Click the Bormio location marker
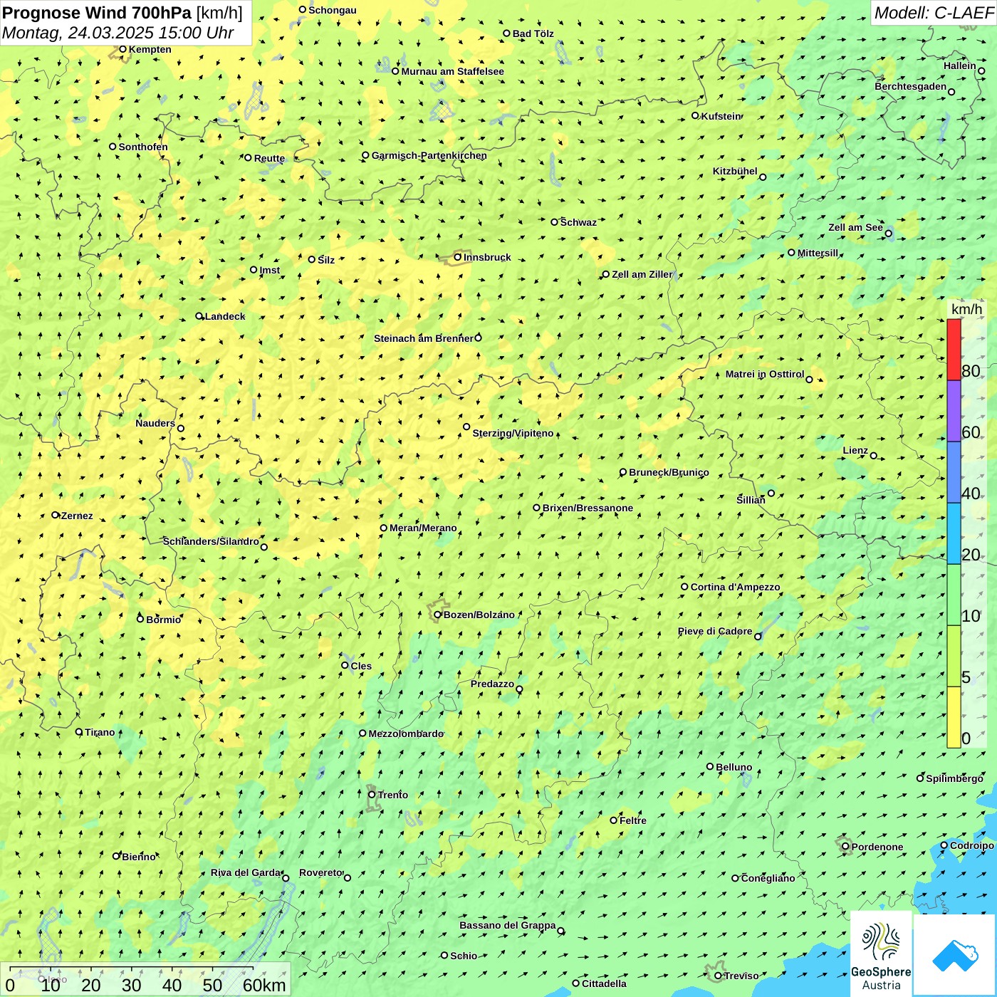Viewport: 997px width, 997px height. (140, 619)
